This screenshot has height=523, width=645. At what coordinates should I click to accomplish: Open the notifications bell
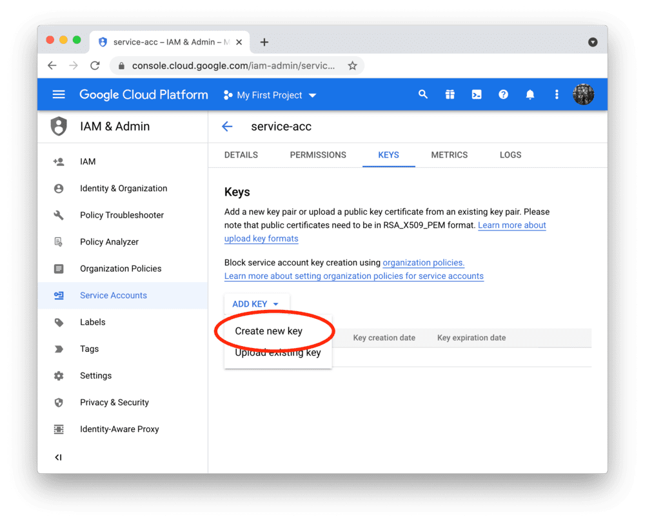point(530,94)
